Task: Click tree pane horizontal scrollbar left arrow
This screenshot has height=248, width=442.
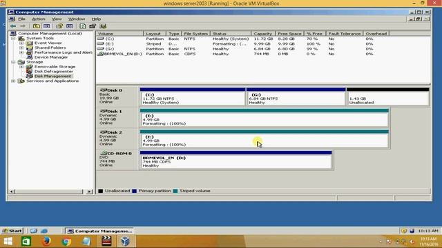Action: (x=11, y=192)
